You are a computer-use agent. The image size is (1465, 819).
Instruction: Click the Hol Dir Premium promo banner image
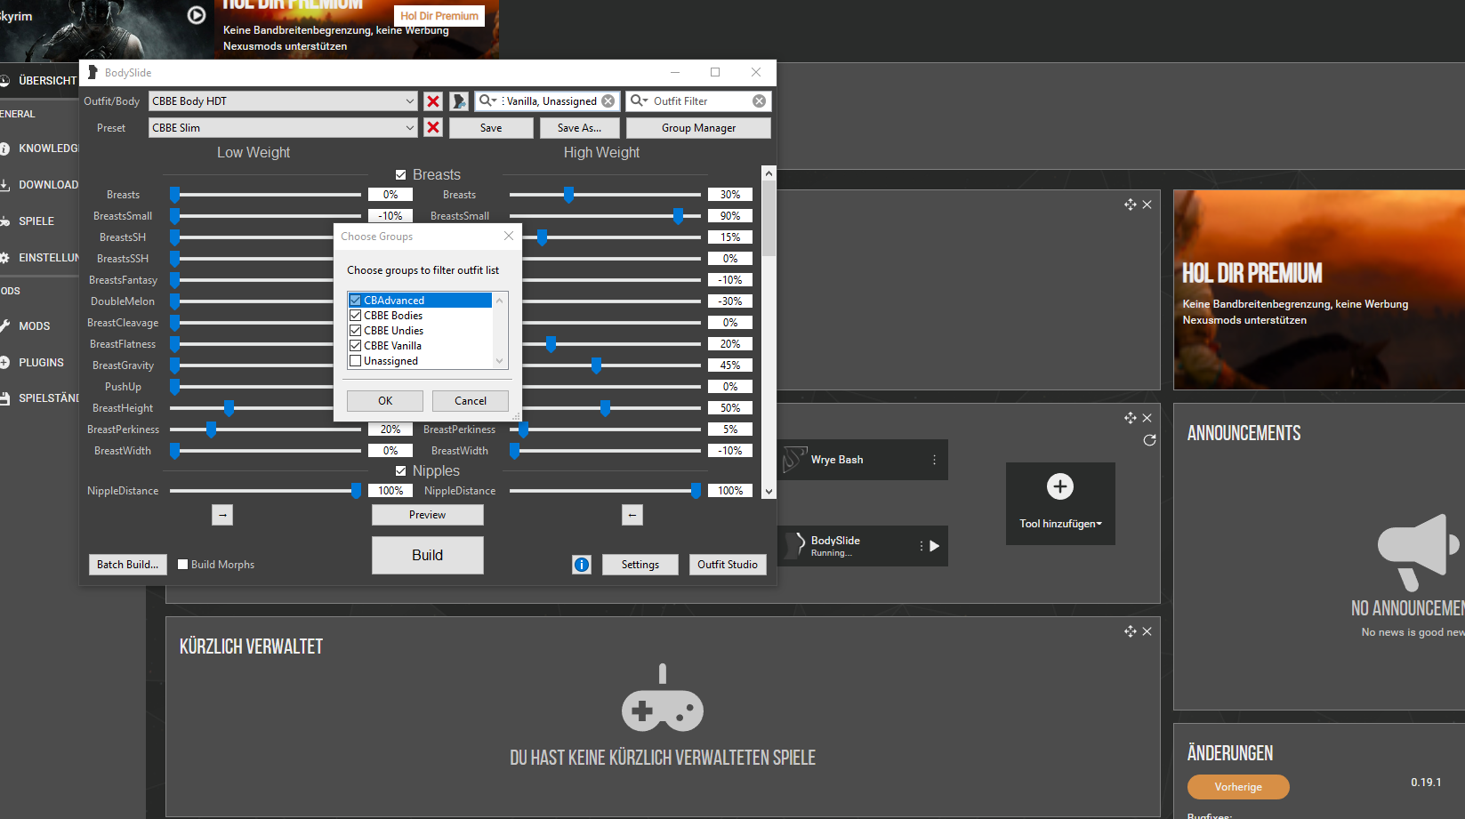coord(1319,290)
